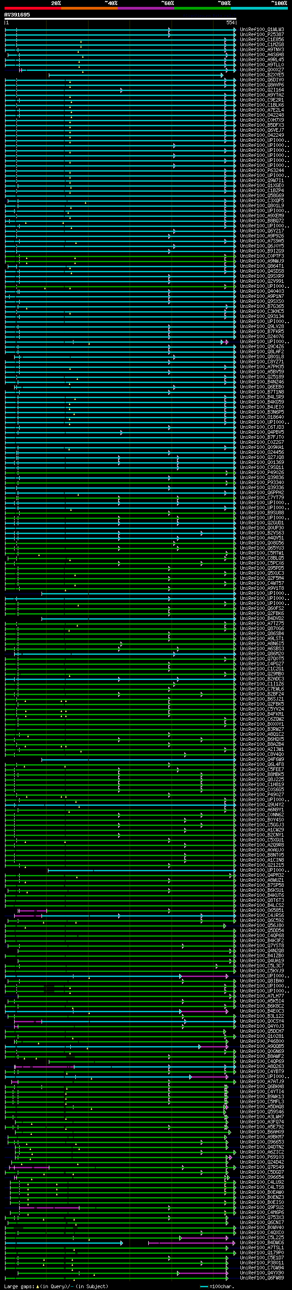This screenshot has height=1290, width=292.
Task: Select the UniRef100_B4DWC6 label
Action: (x=261, y=1242)
